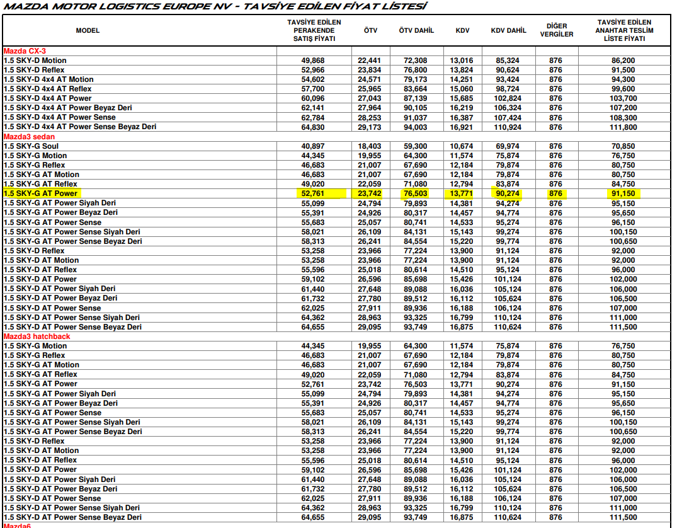Image resolution: width=677 pixels, height=528 pixels.
Task: Click the '1.5 SKY-D 4x4 AT Power' model name
Action: 47,98
